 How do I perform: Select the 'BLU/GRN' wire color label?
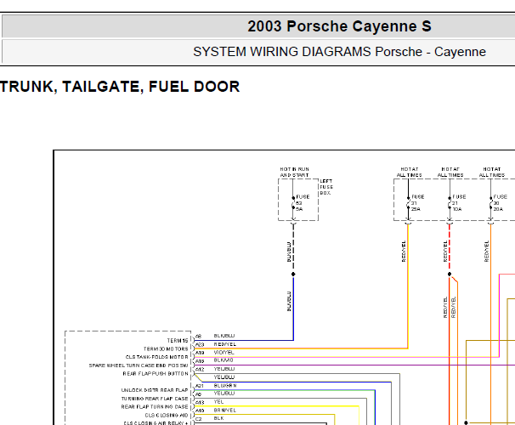(x=225, y=385)
